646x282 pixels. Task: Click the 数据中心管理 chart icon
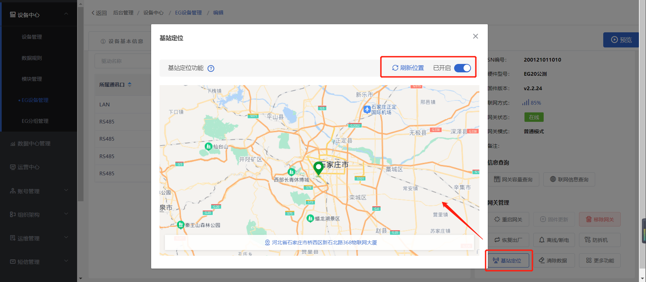[x=13, y=144]
